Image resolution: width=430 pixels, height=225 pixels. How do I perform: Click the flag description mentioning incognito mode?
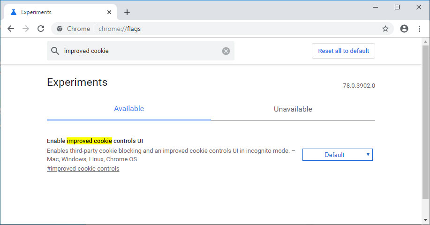(x=171, y=155)
